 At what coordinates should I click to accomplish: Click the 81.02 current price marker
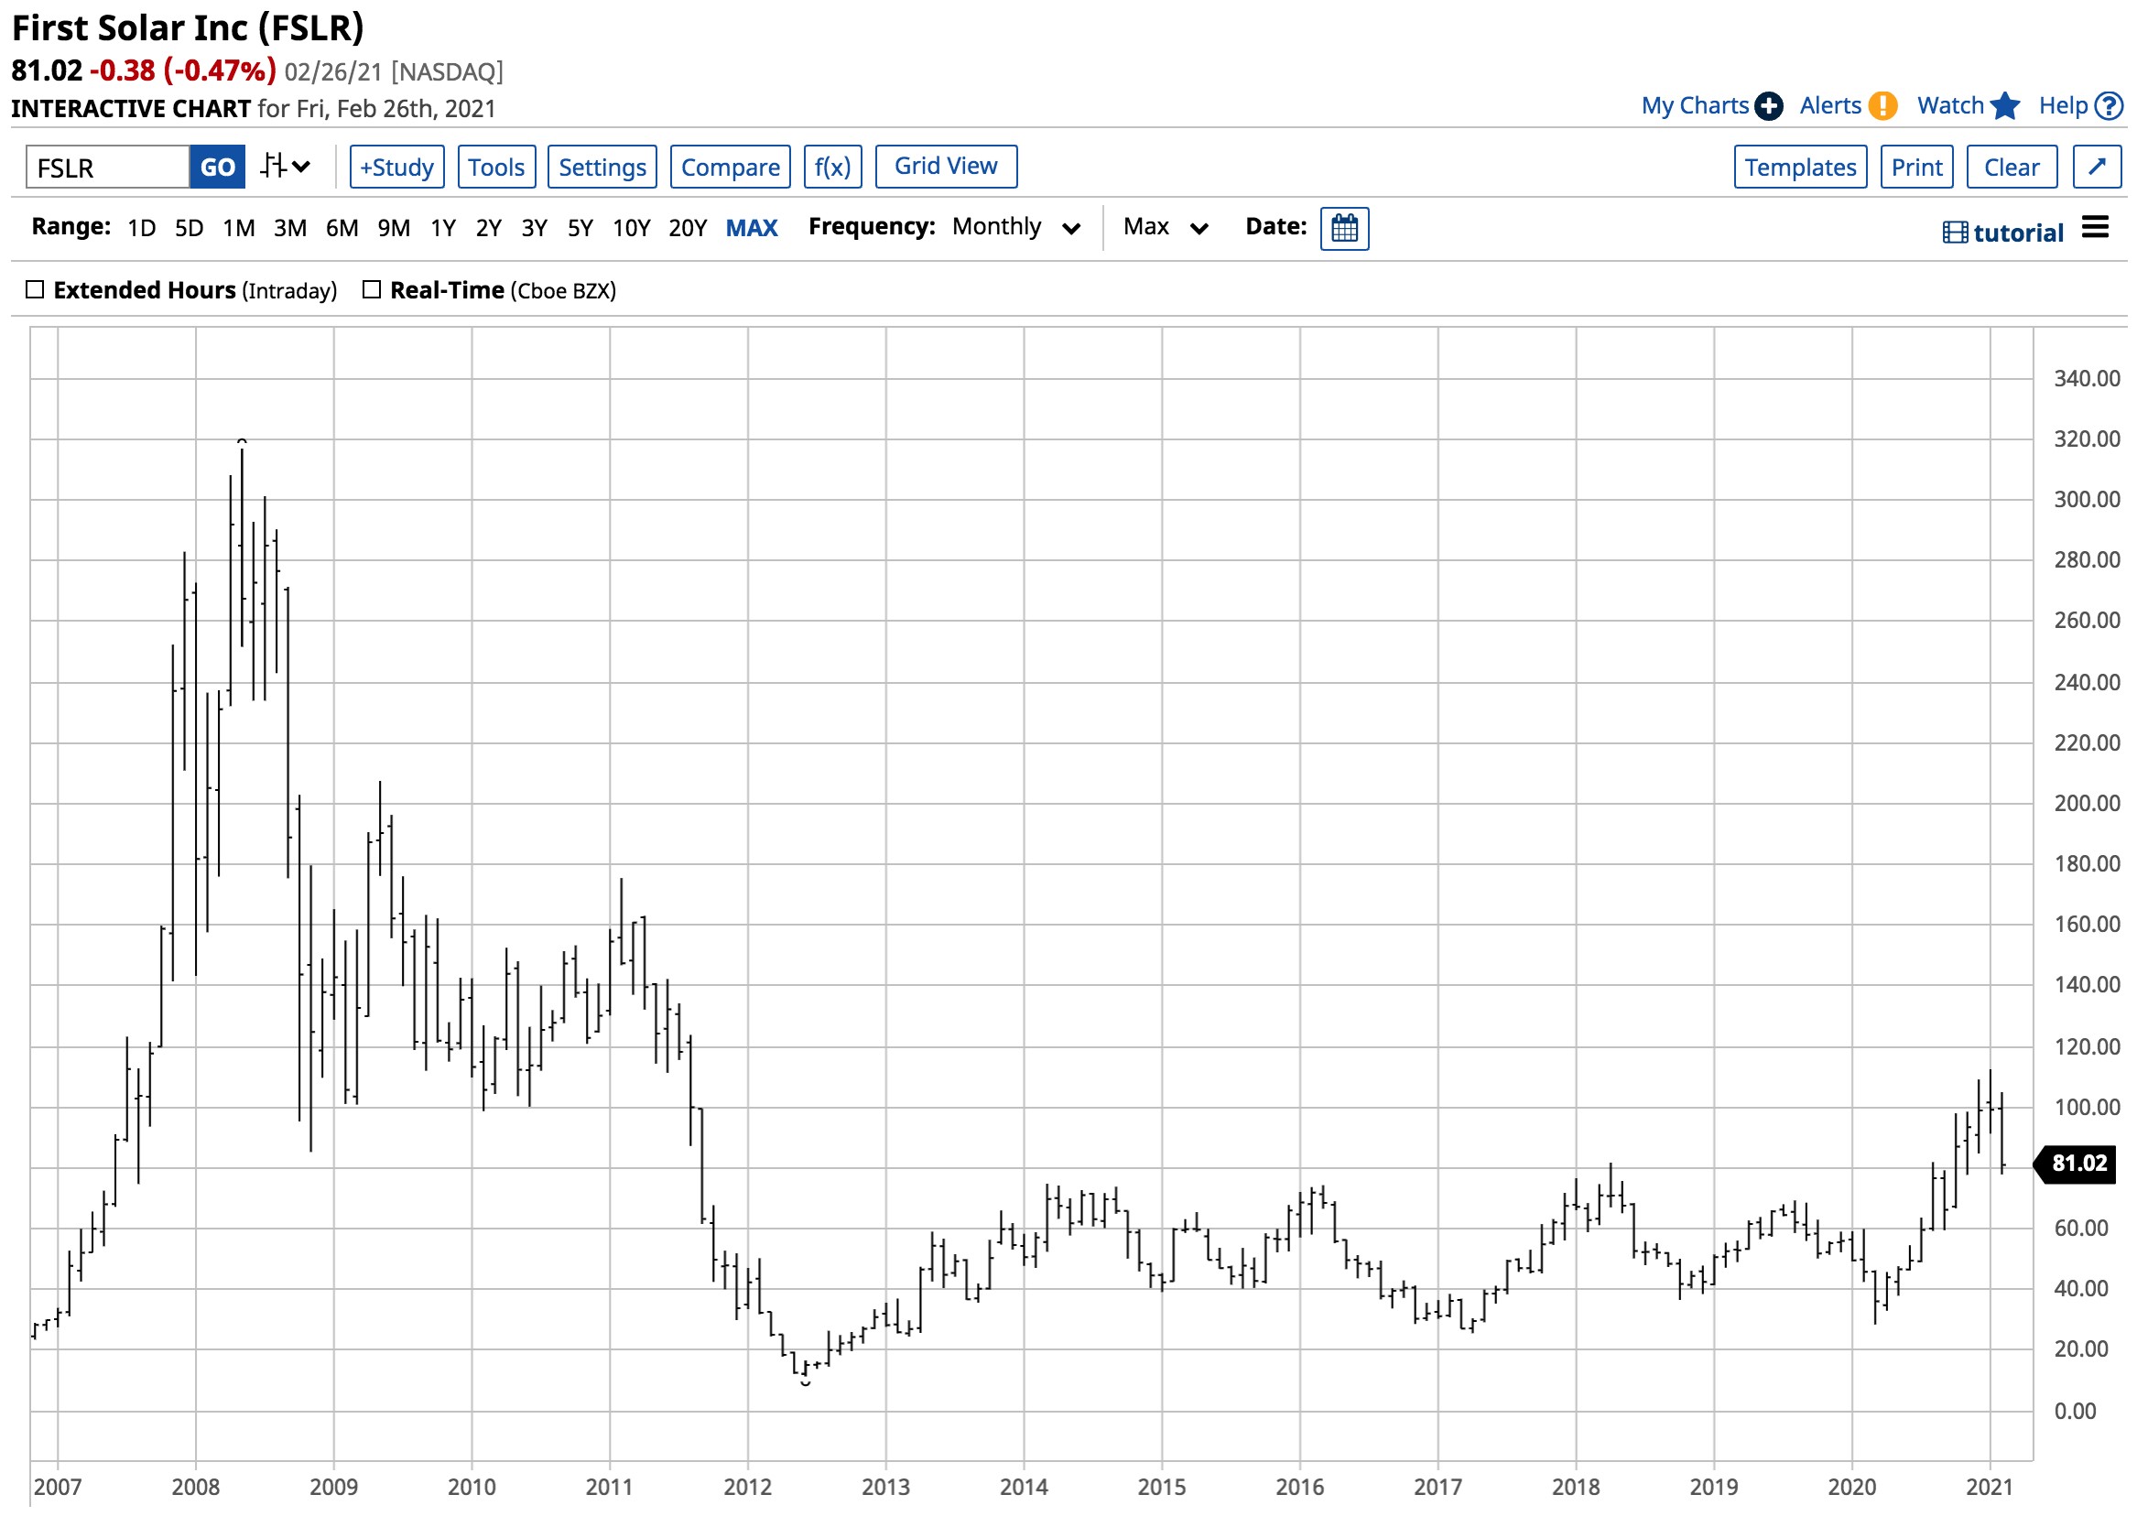point(2076,1164)
